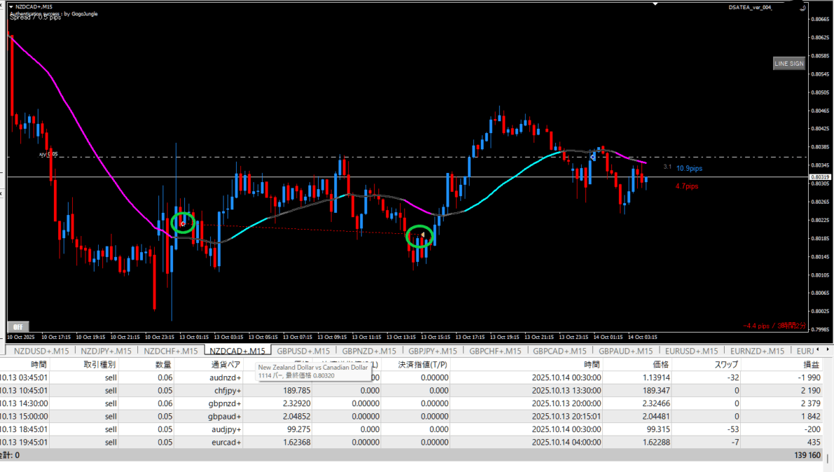This screenshot has height=472, width=834.
Task: Click sell entry marker in first green circle
Action: pyautogui.click(x=182, y=223)
